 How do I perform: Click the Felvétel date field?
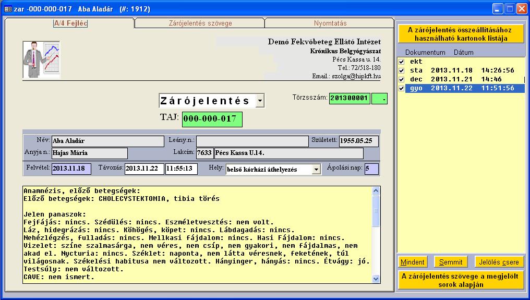[71, 169]
